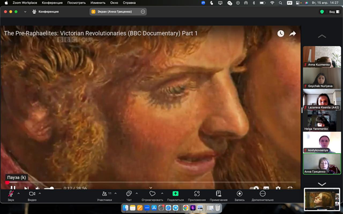Open the shared screen options circle icon
This screenshot has height=214, width=343.
143,12
